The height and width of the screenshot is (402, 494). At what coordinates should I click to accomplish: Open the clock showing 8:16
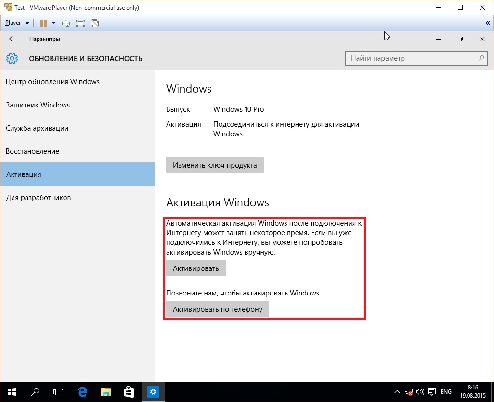[x=473, y=391]
